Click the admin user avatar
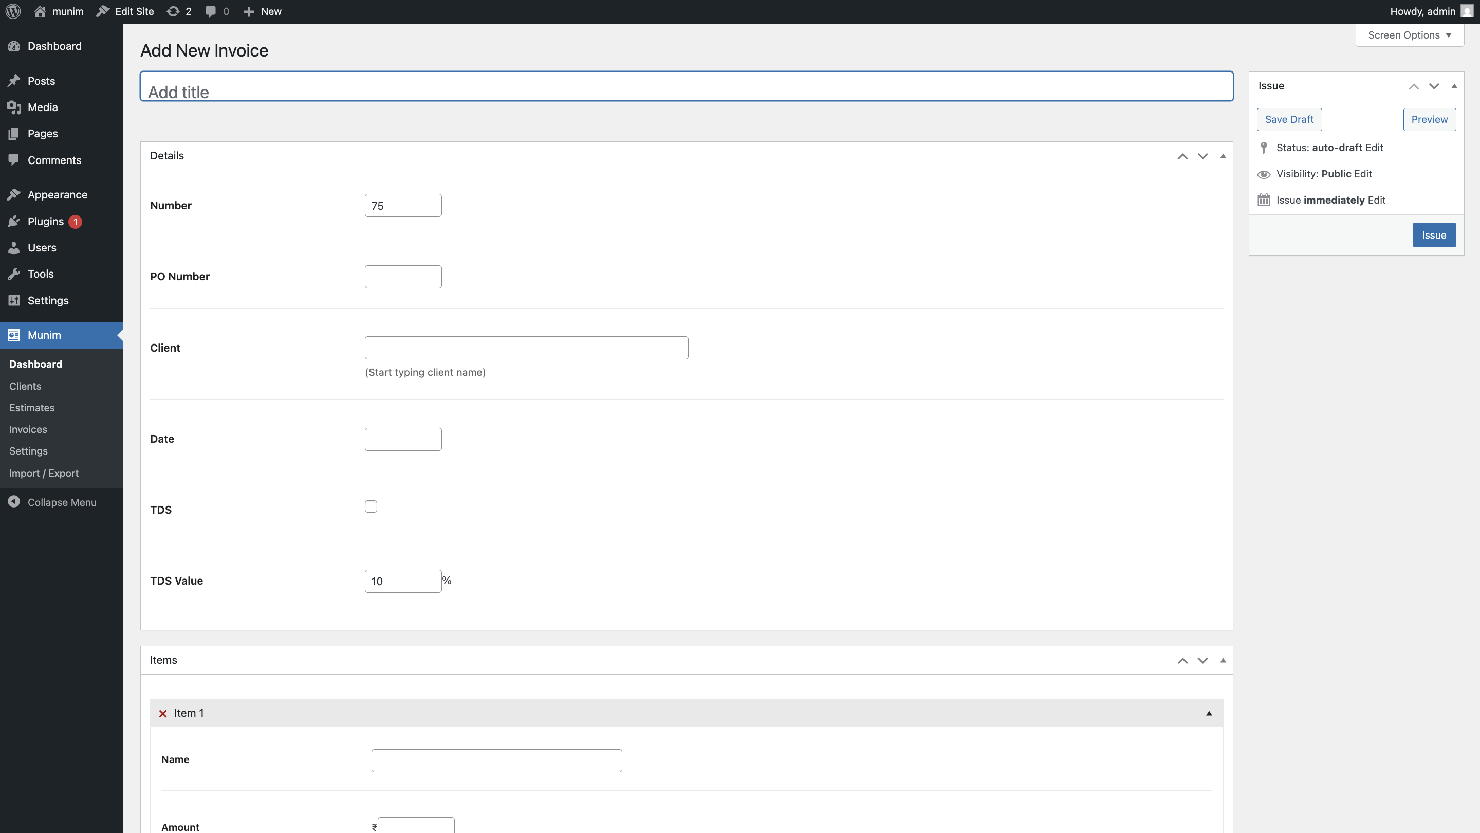The image size is (1480, 833). pos(1467,11)
